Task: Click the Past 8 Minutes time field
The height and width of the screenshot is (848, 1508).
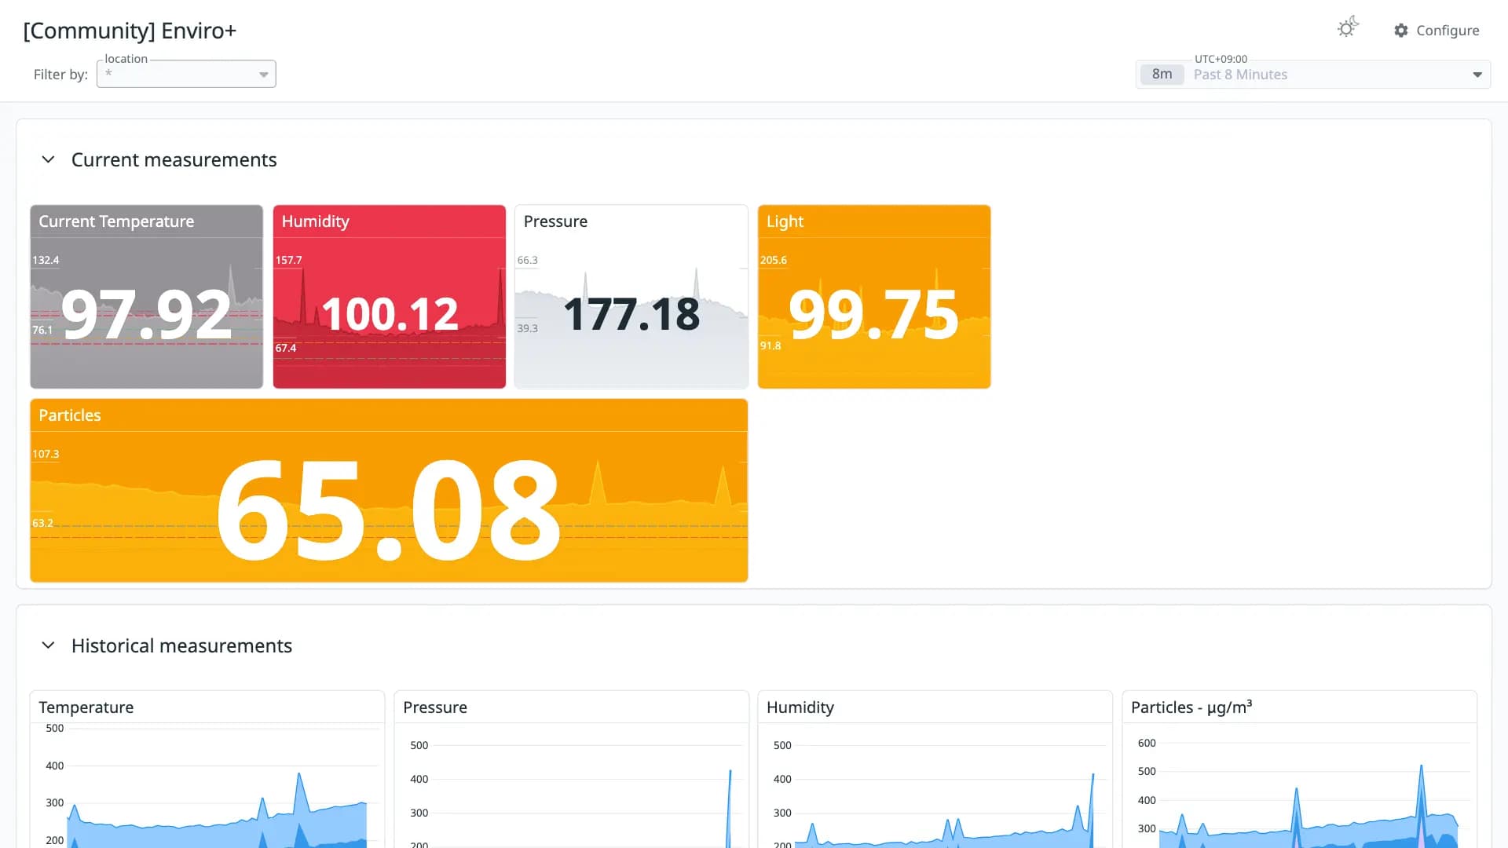Action: tap(1313, 75)
